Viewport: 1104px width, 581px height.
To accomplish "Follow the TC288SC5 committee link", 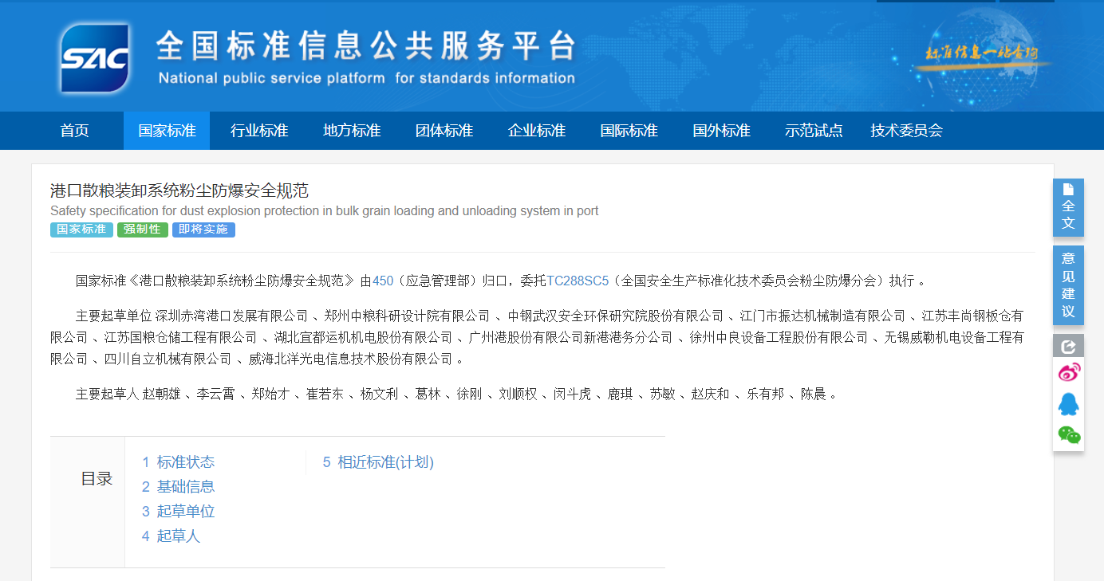I will pyautogui.click(x=578, y=281).
